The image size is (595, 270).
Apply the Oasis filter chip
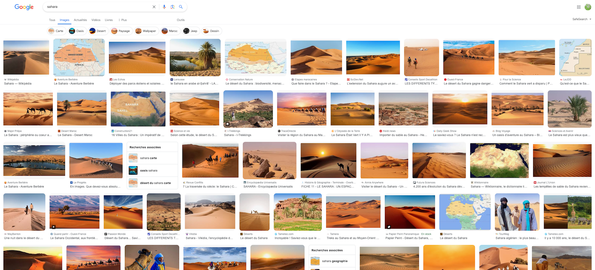tap(77, 31)
